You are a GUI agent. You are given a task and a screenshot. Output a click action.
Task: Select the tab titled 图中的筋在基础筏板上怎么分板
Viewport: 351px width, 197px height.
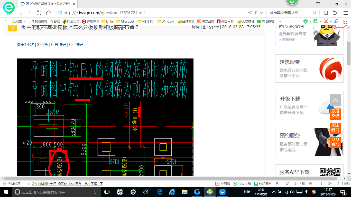click(x=48, y=4)
